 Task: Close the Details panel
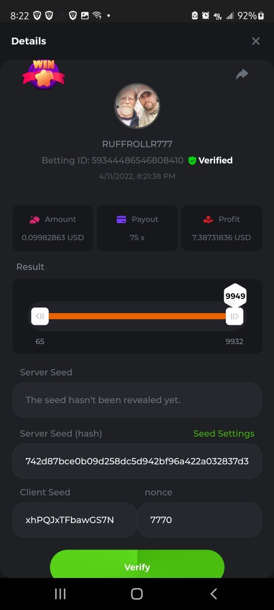(256, 41)
